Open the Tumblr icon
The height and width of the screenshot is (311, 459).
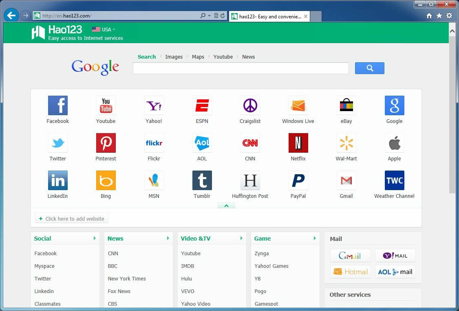202,180
